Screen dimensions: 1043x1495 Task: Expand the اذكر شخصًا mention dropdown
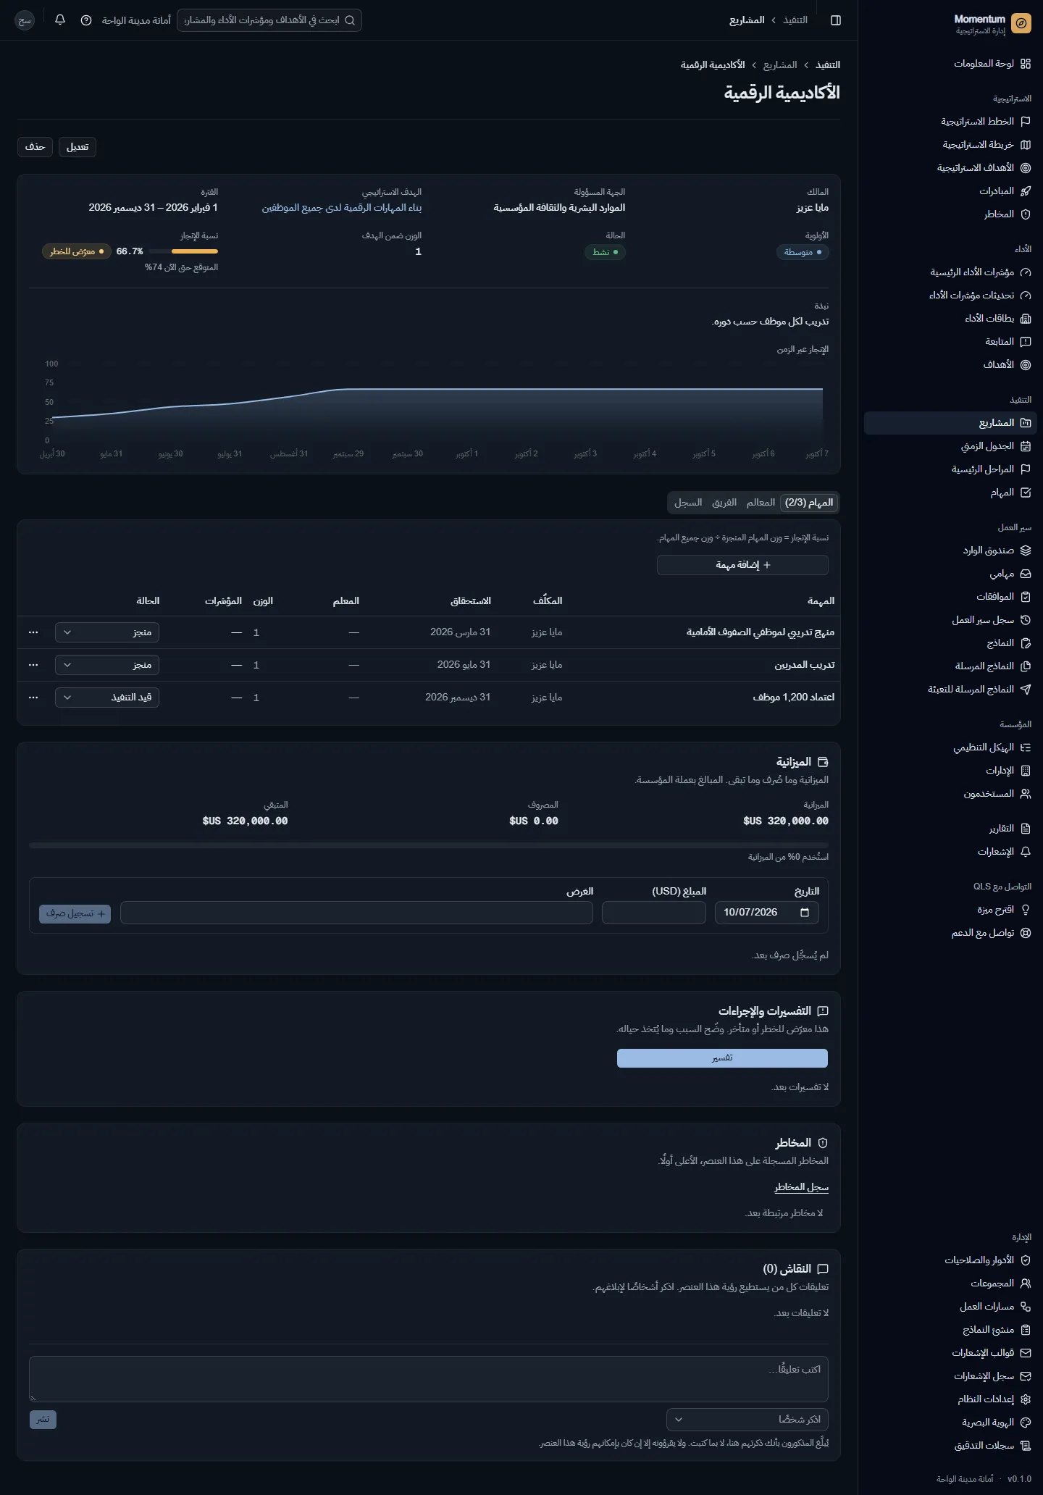click(747, 1420)
